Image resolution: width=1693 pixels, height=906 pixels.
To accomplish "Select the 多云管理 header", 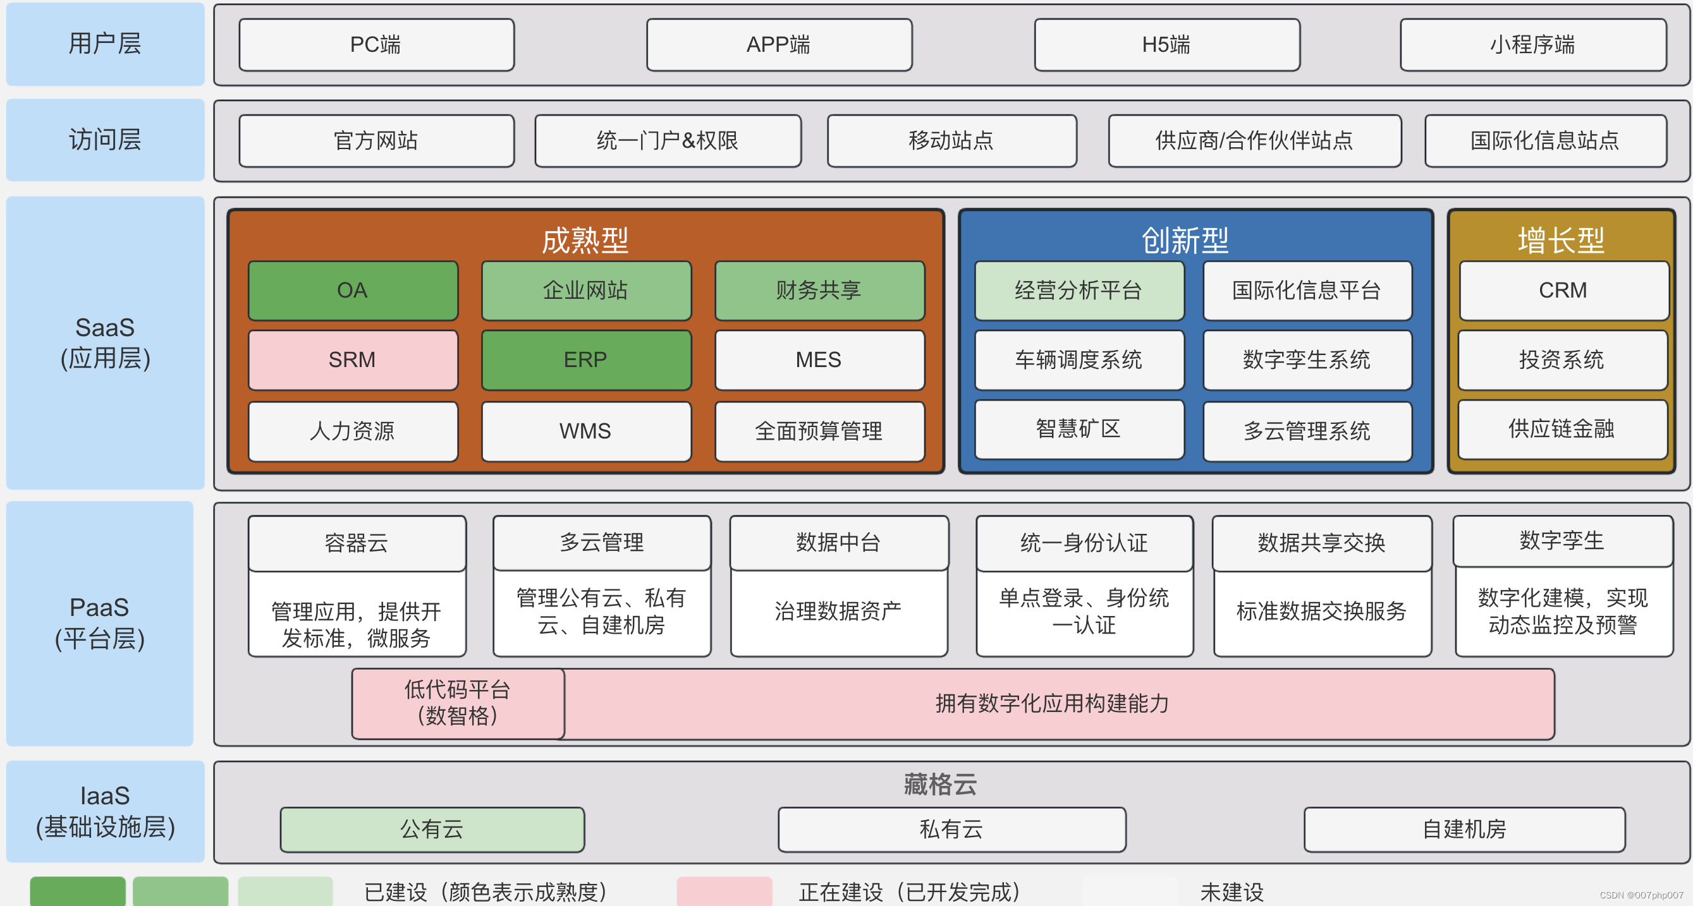I will [x=602, y=543].
